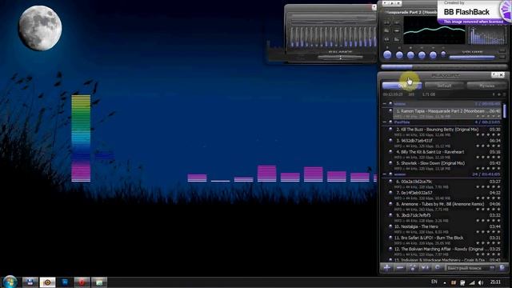Click the orange AIMP icon in the taskbar
Image resolution: width=512 pixels, height=288 pixels.
[47, 282]
